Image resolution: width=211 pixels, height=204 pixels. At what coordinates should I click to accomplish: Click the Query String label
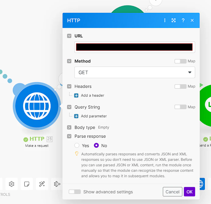click(x=87, y=107)
